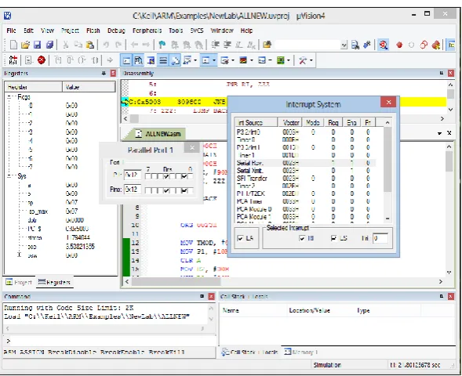
Task: Switch to the Project tab
Action: pos(19,282)
